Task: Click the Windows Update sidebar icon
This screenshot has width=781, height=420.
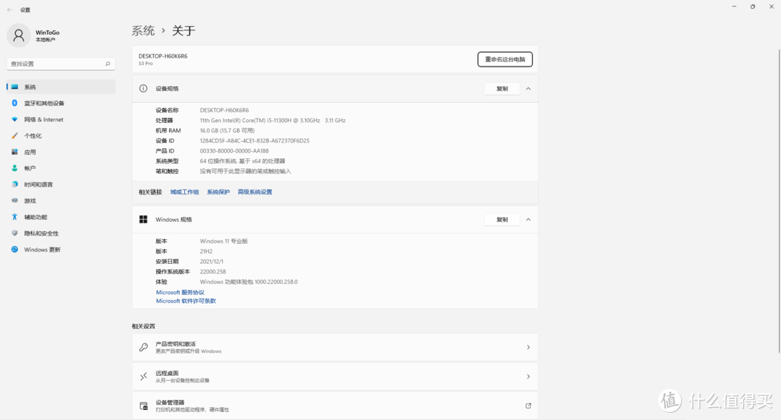Action: pyautogui.click(x=14, y=249)
